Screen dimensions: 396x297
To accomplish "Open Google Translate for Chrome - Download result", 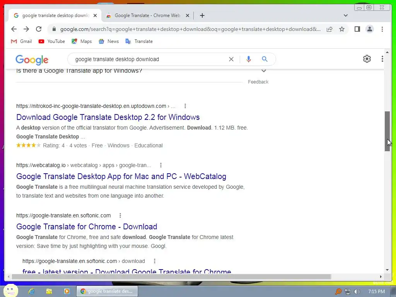I will click(87, 227).
